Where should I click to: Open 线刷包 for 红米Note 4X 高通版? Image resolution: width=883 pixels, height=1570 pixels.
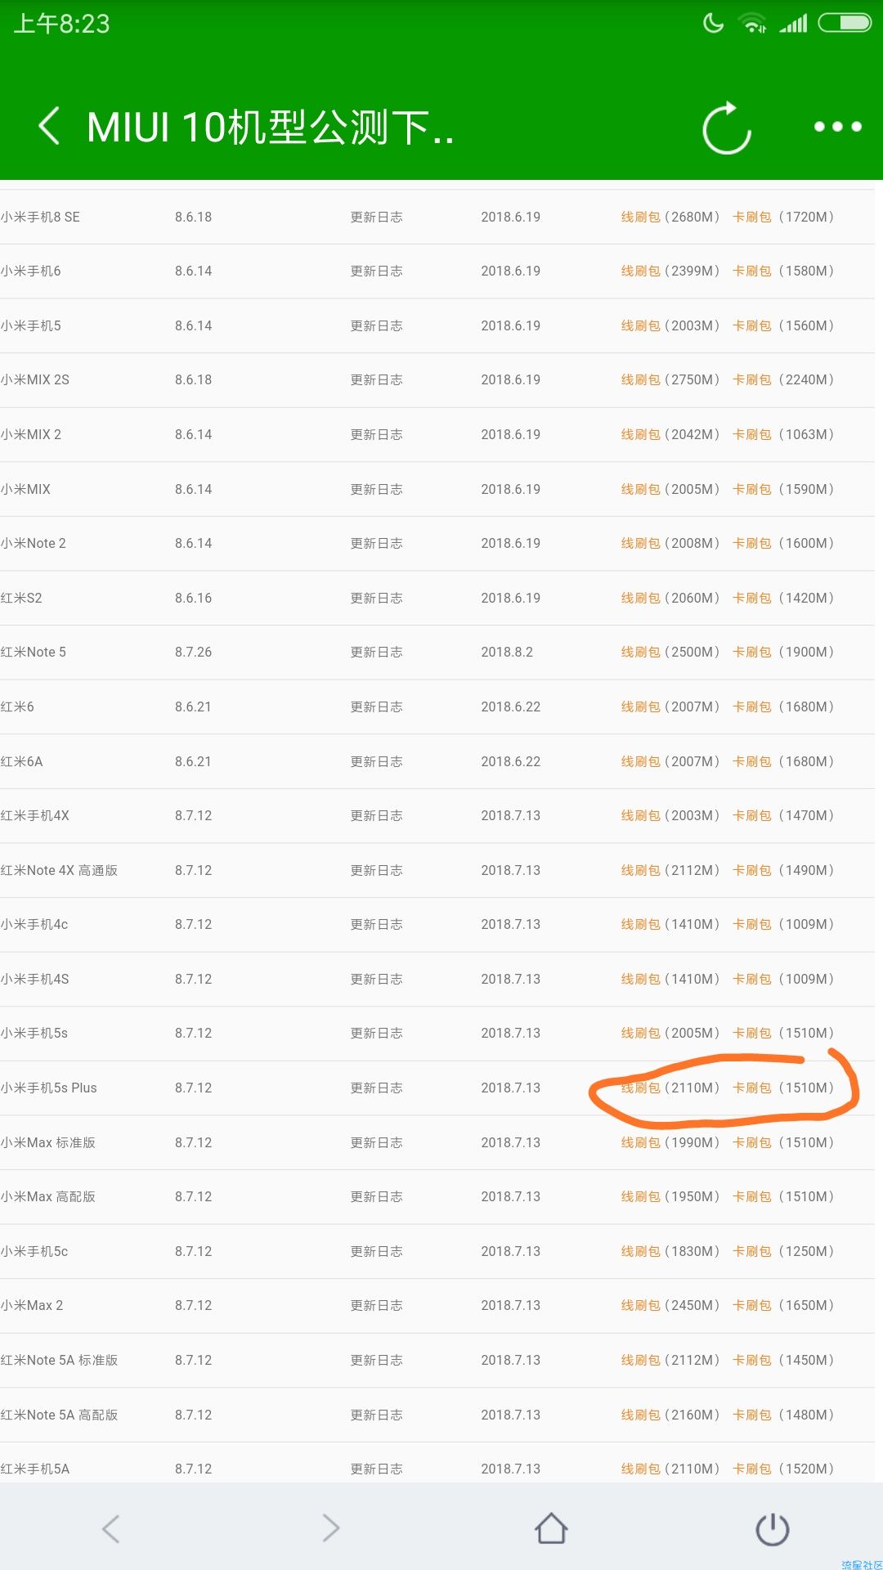coord(641,870)
